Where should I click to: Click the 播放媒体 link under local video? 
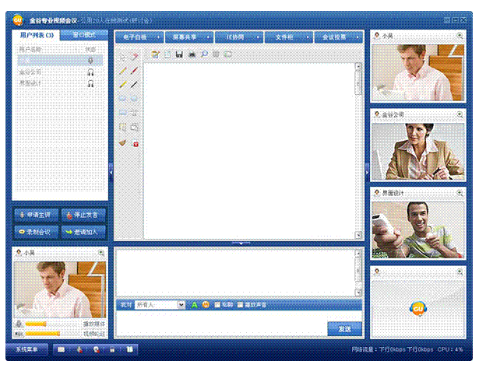(94, 324)
